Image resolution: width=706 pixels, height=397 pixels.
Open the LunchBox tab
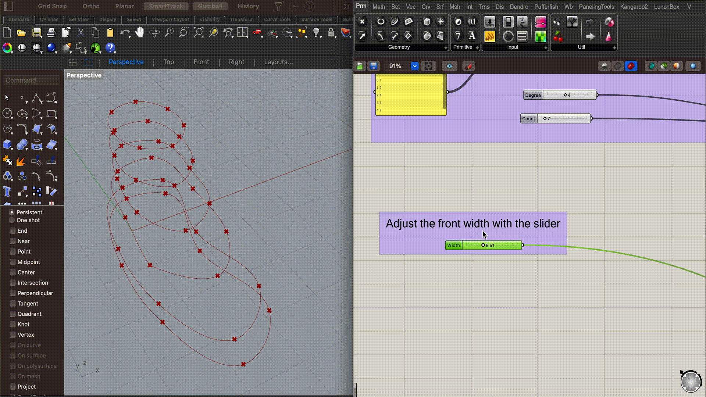click(x=666, y=7)
